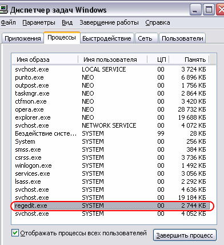
Task: Sort by Имя образа column header
Action: (45, 60)
